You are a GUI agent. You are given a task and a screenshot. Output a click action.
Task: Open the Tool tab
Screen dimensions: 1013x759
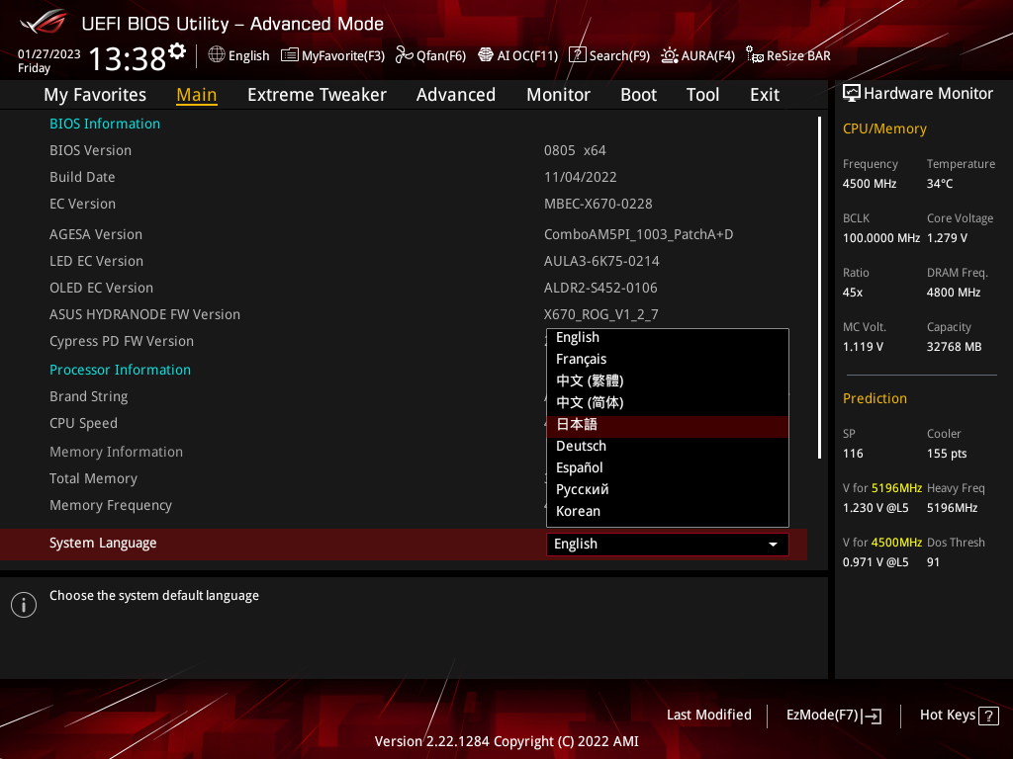(703, 95)
